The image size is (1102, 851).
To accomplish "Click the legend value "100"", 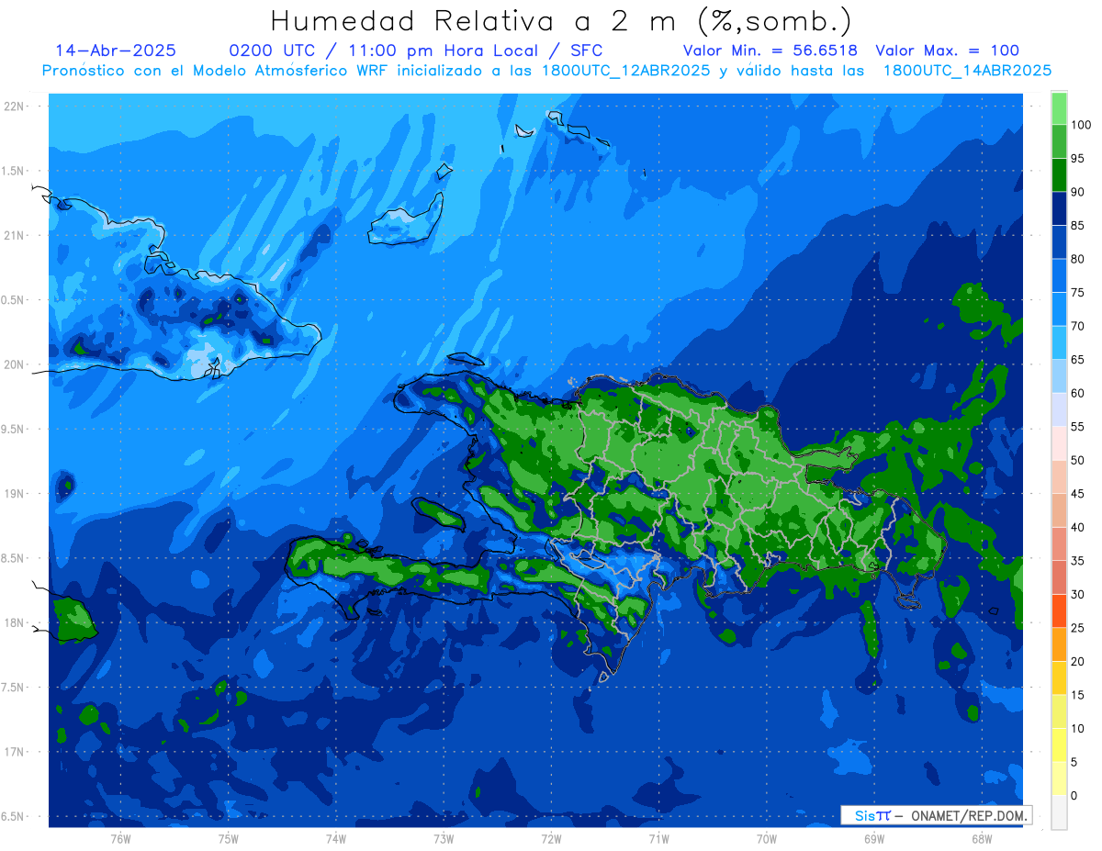I will tap(1081, 125).
